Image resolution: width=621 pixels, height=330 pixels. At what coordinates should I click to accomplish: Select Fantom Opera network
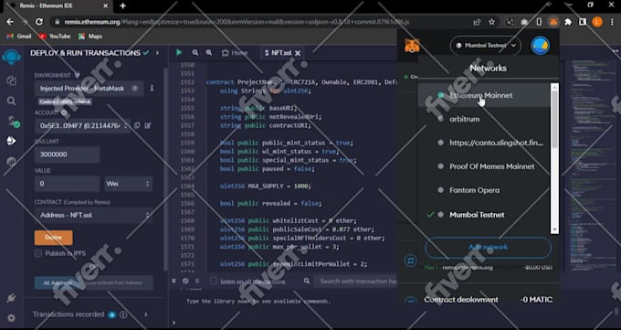pos(484,190)
